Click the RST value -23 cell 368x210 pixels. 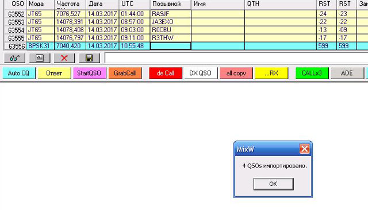pyautogui.click(x=347, y=14)
